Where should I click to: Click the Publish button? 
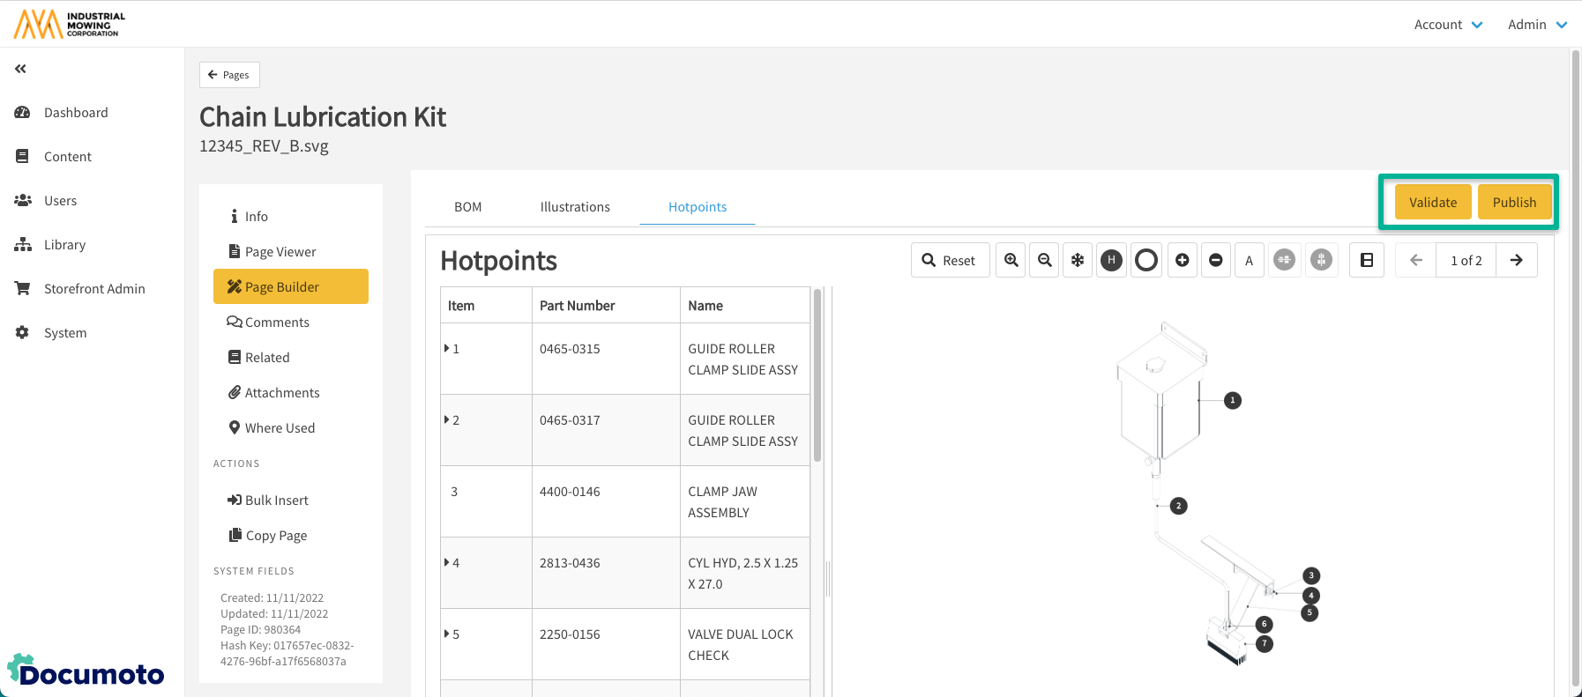1514,202
